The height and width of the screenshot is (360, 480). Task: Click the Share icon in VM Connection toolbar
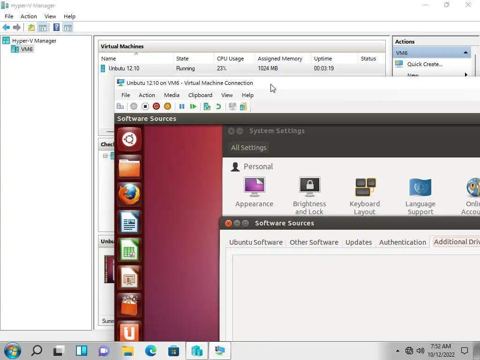[244, 106]
